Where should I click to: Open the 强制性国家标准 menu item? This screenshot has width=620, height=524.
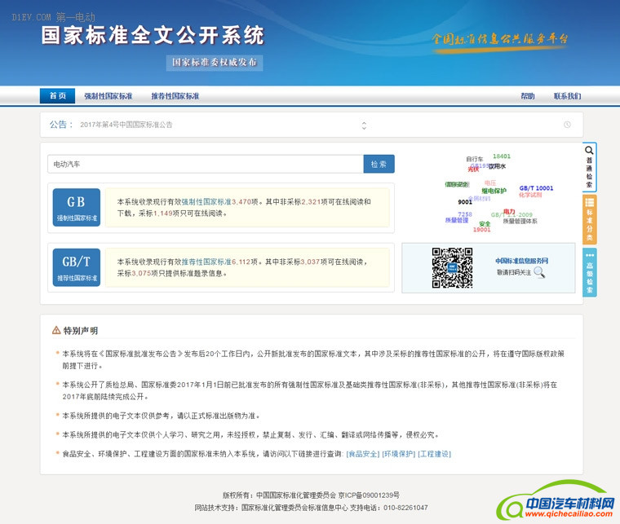tap(108, 96)
